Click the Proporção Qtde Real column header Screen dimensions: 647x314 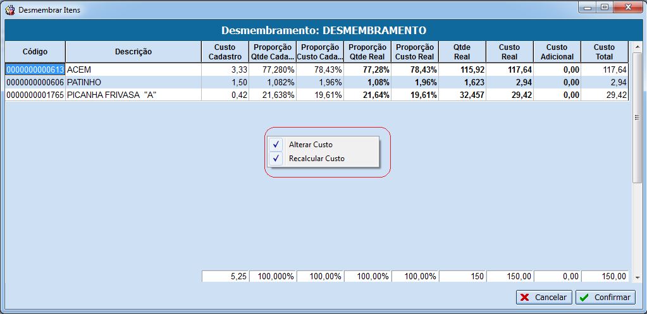pyautogui.click(x=367, y=52)
